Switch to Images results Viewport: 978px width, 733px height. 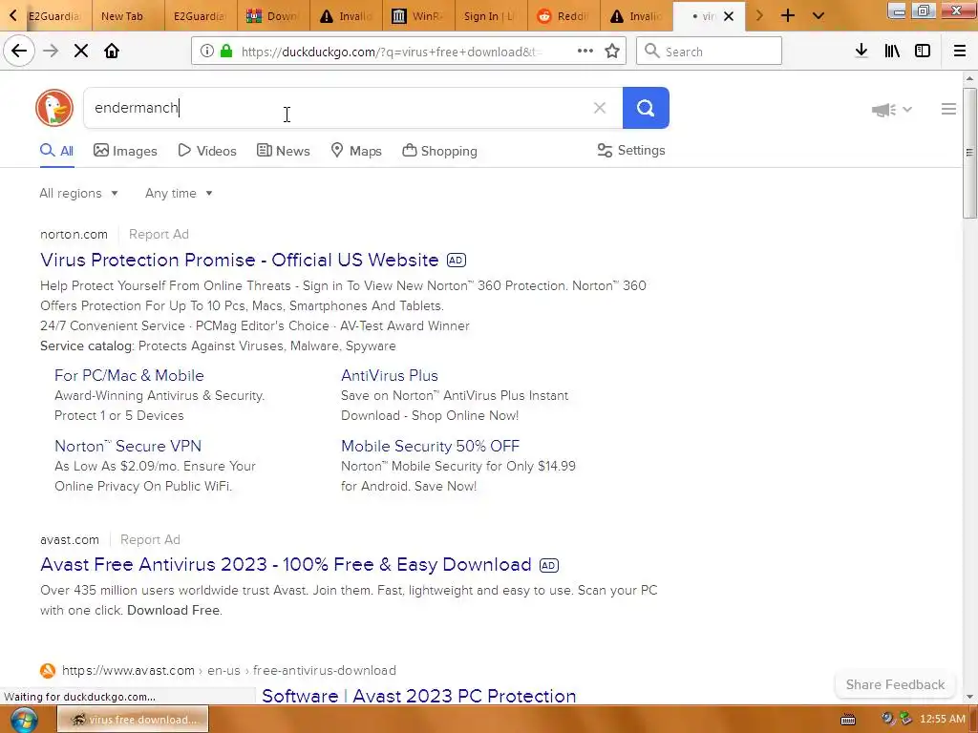click(x=125, y=151)
